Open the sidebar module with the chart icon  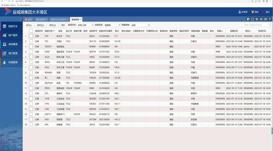tap(11, 36)
